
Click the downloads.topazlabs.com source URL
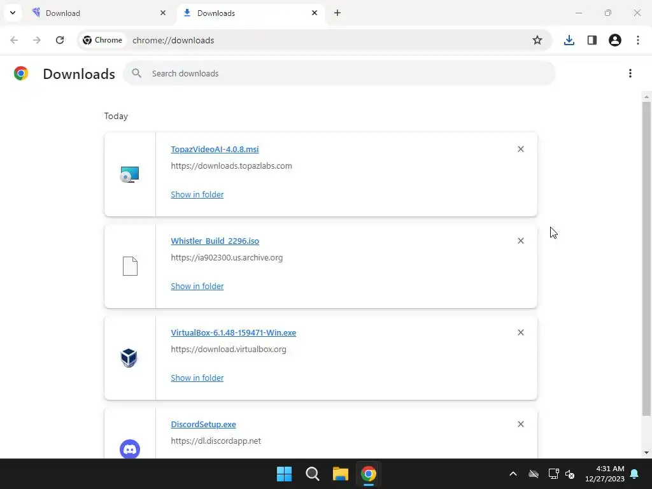pyautogui.click(x=231, y=166)
